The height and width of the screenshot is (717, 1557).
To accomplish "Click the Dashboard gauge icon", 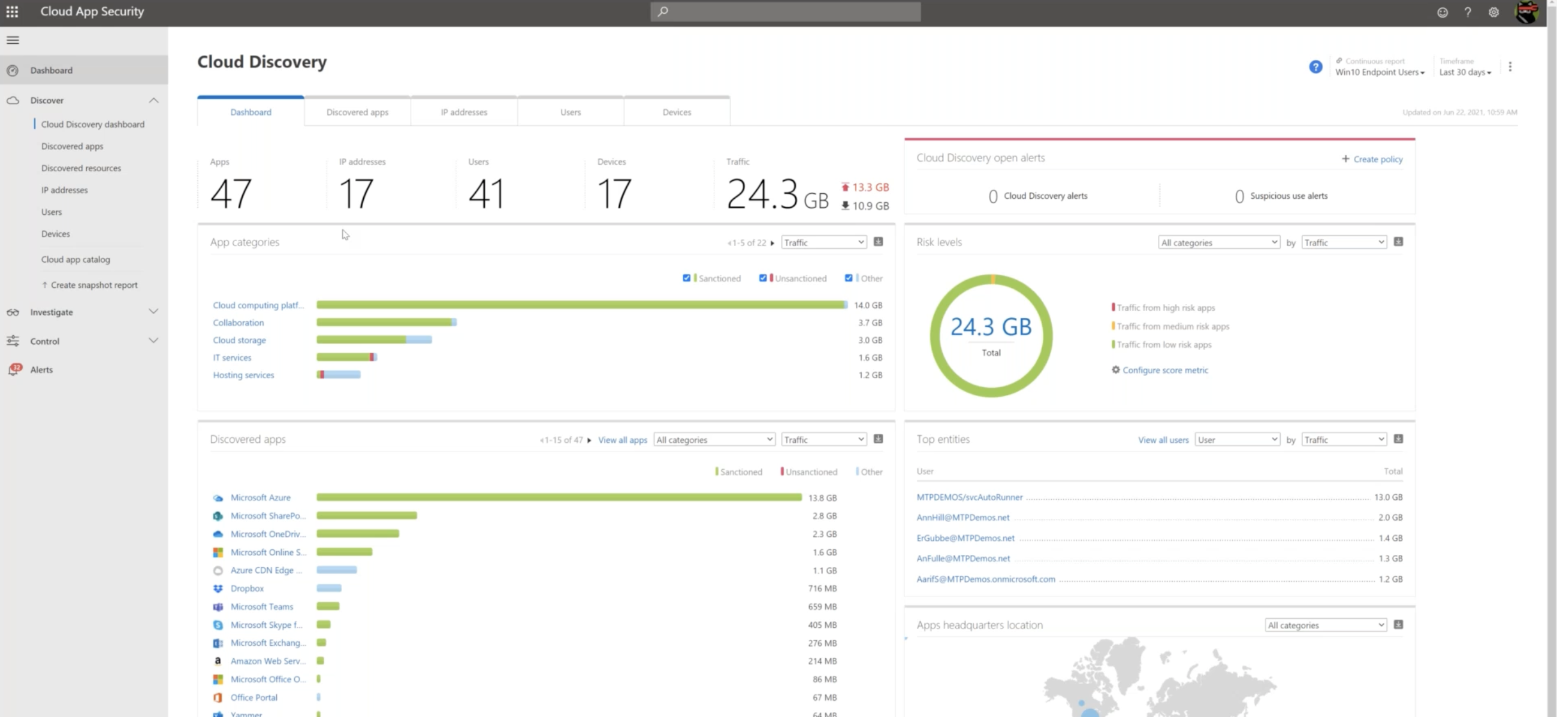I will pyautogui.click(x=13, y=71).
